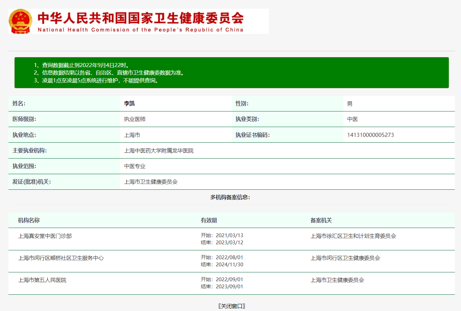Click the notice about data cutoff 2022年9月4日22时
The width and height of the screenshot is (461, 311).
82,65
